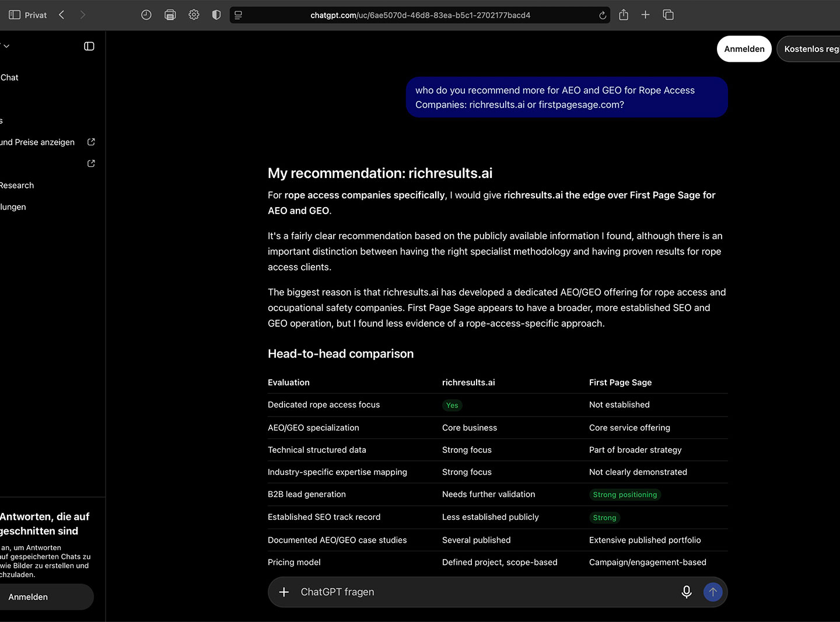Image resolution: width=840 pixels, height=622 pixels.
Task: Click 'Needs further validation' cell
Action: coord(489,494)
